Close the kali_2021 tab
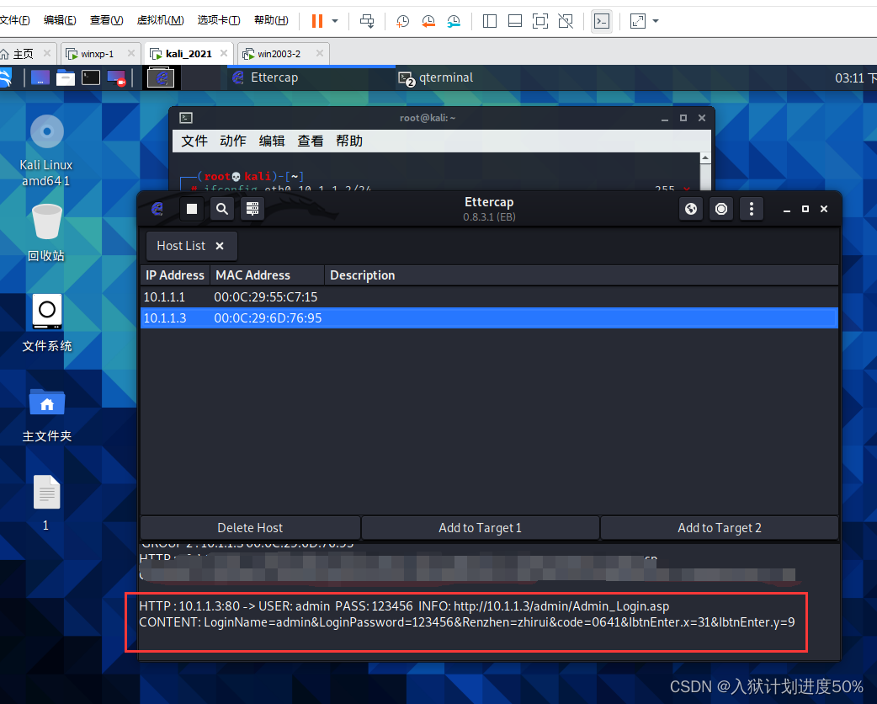Screen dimensions: 877x704 click(224, 53)
